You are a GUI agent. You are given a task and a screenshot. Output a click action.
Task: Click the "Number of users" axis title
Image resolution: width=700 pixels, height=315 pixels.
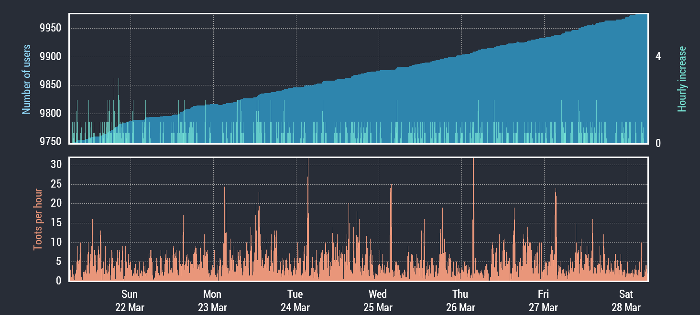click(27, 79)
